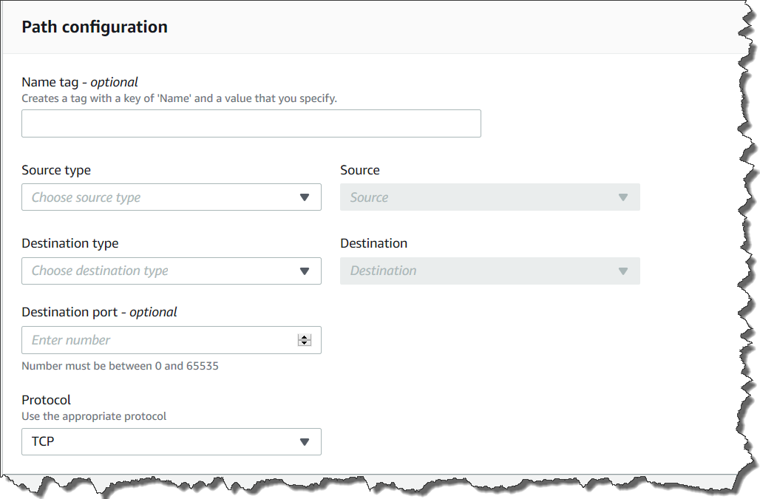This screenshot has width=760, height=499.
Task: Click the Source type label
Action: pos(56,170)
